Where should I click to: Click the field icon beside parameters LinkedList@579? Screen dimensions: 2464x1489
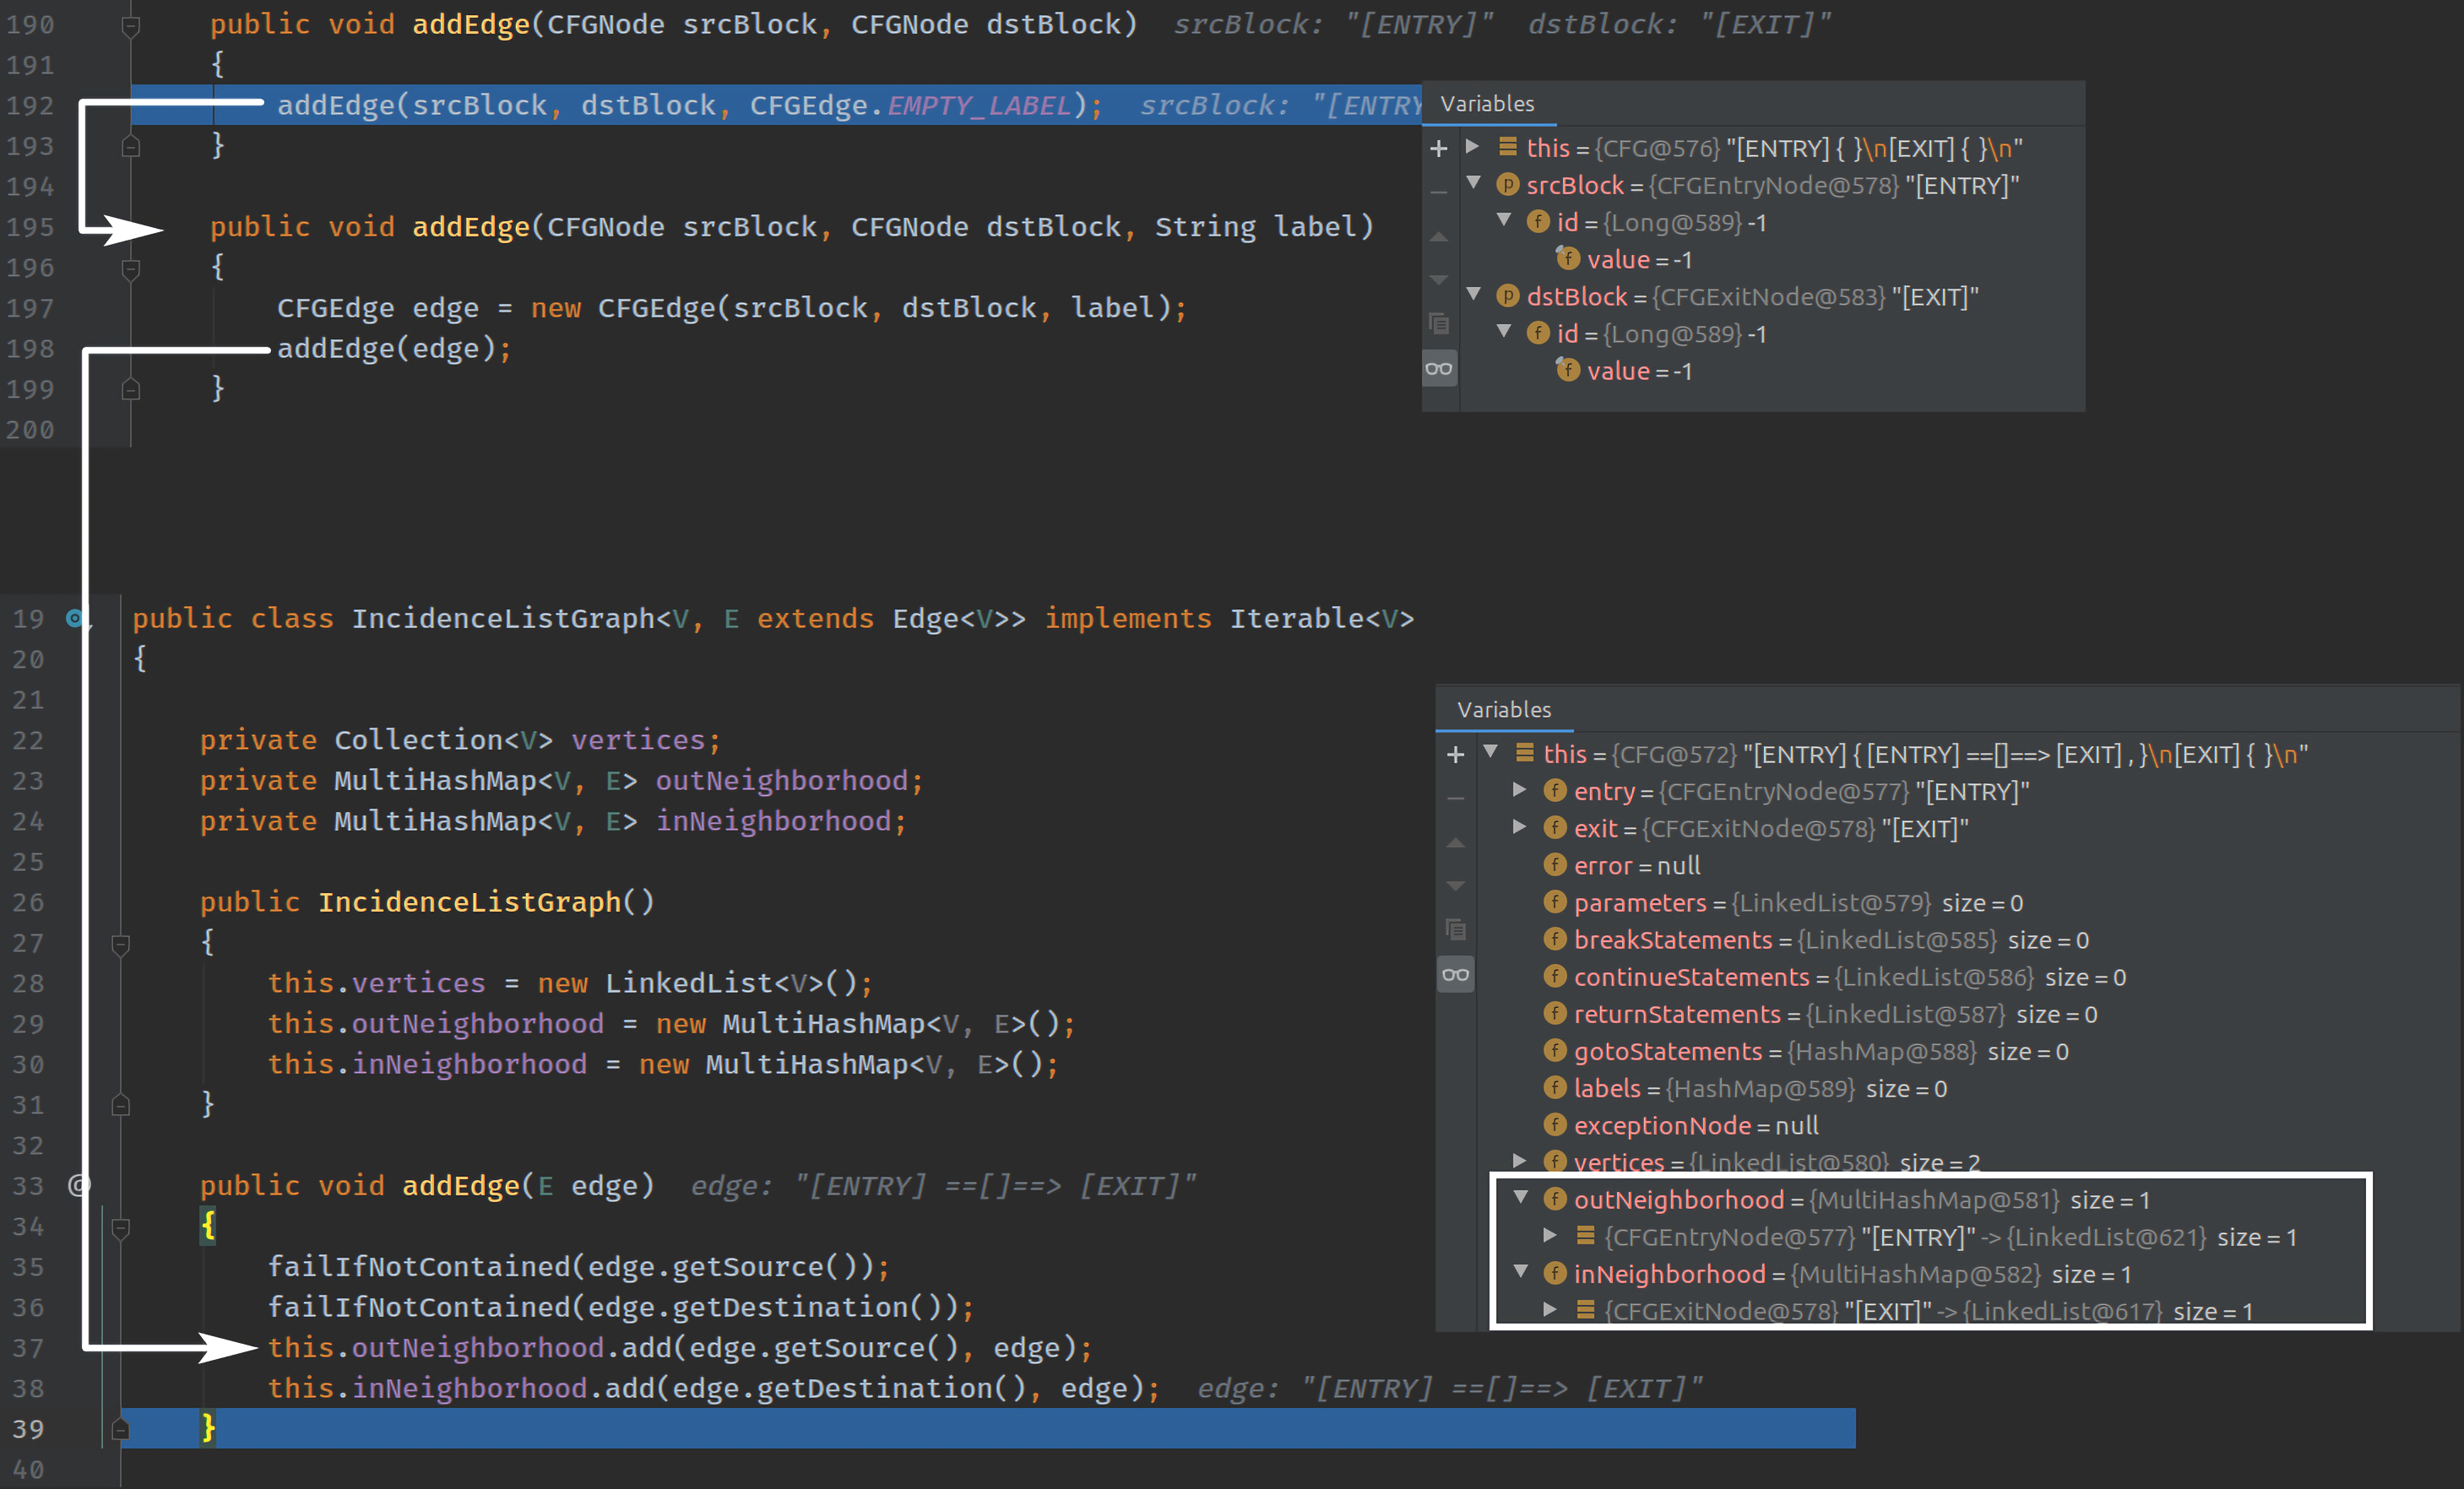1555,902
